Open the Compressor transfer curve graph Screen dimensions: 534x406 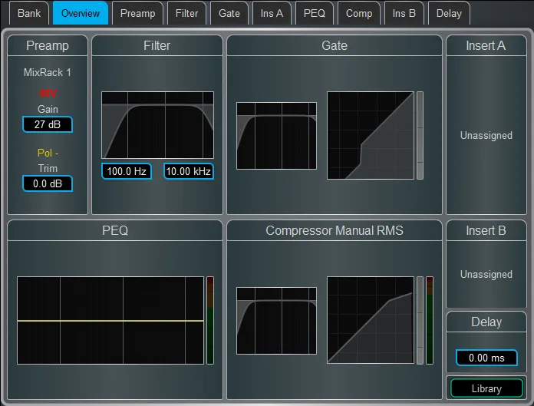[371, 320]
